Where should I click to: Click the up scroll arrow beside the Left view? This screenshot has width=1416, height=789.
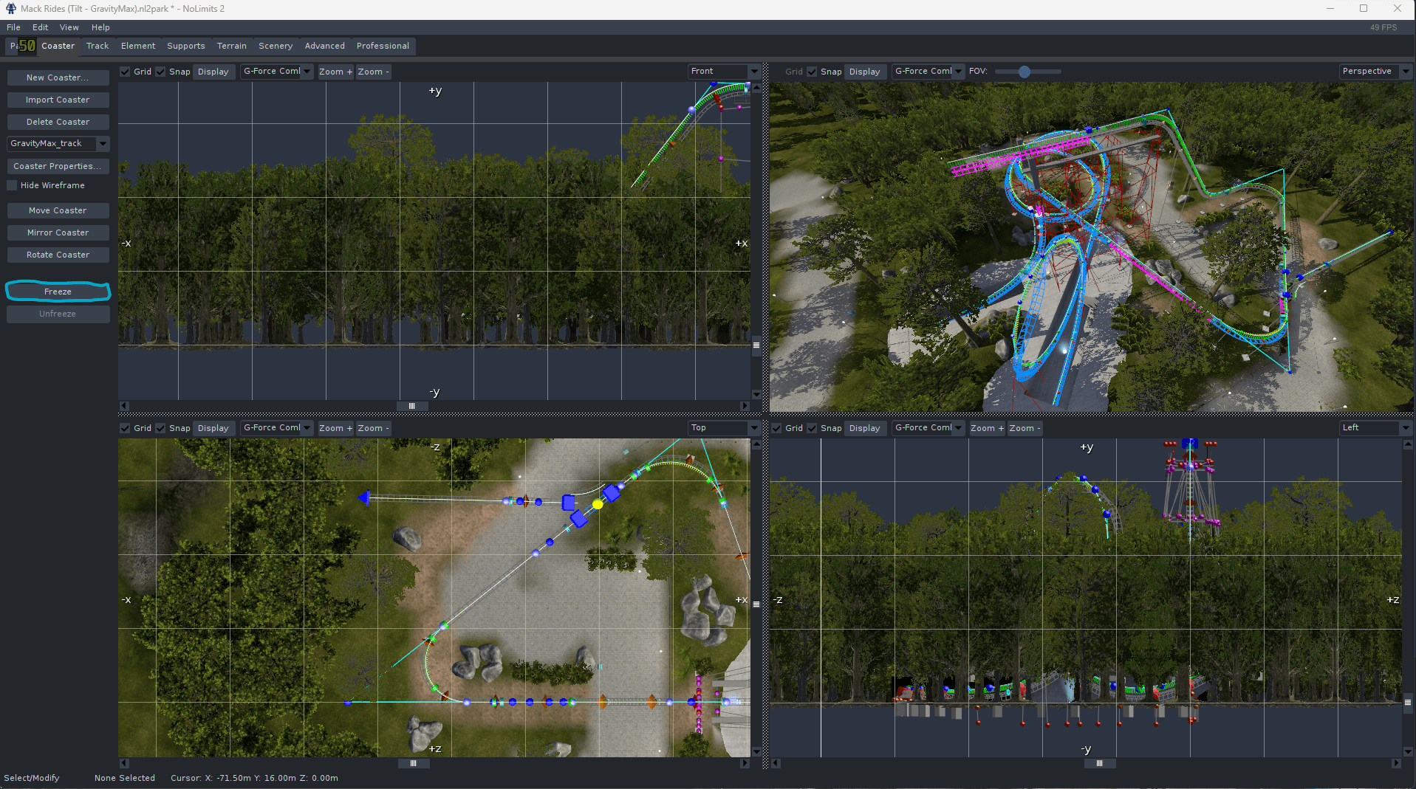(x=1408, y=444)
